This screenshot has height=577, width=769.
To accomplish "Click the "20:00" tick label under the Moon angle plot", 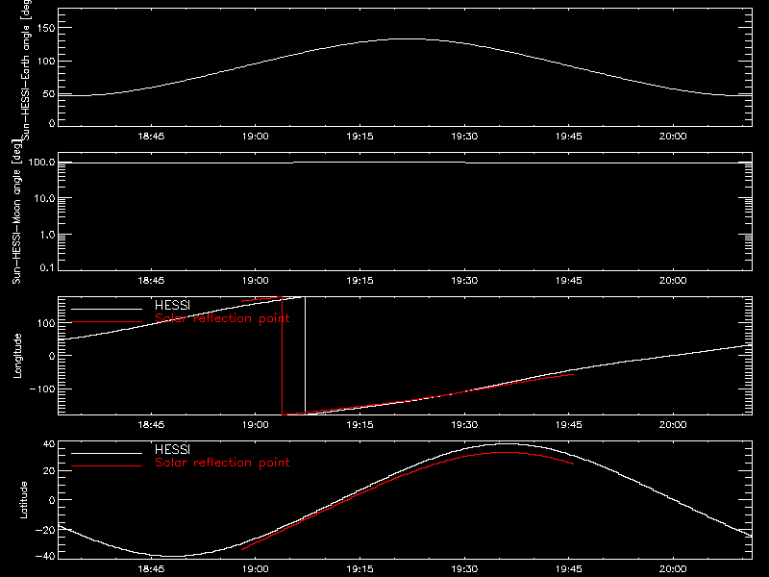I will pyautogui.click(x=673, y=281).
